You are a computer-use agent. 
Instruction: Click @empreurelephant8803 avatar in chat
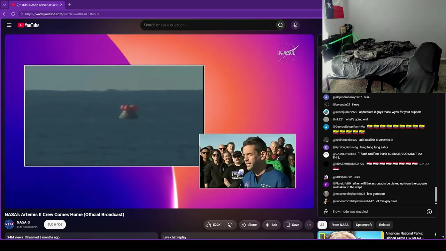[326, 194]
